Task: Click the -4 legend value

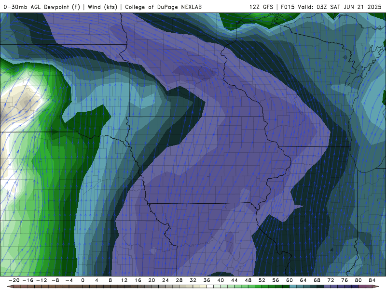Action: pyautogui.click(x=69, y=280)
